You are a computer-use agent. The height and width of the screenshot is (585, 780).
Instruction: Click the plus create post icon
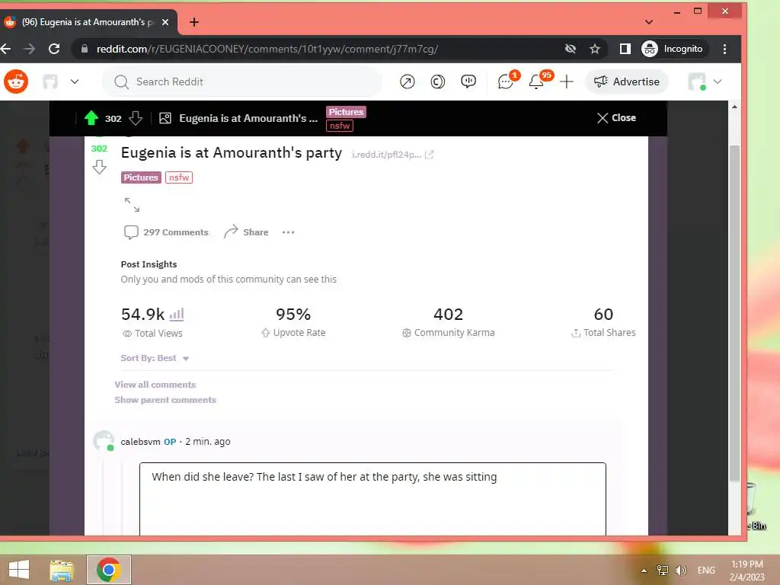[566, 82]
